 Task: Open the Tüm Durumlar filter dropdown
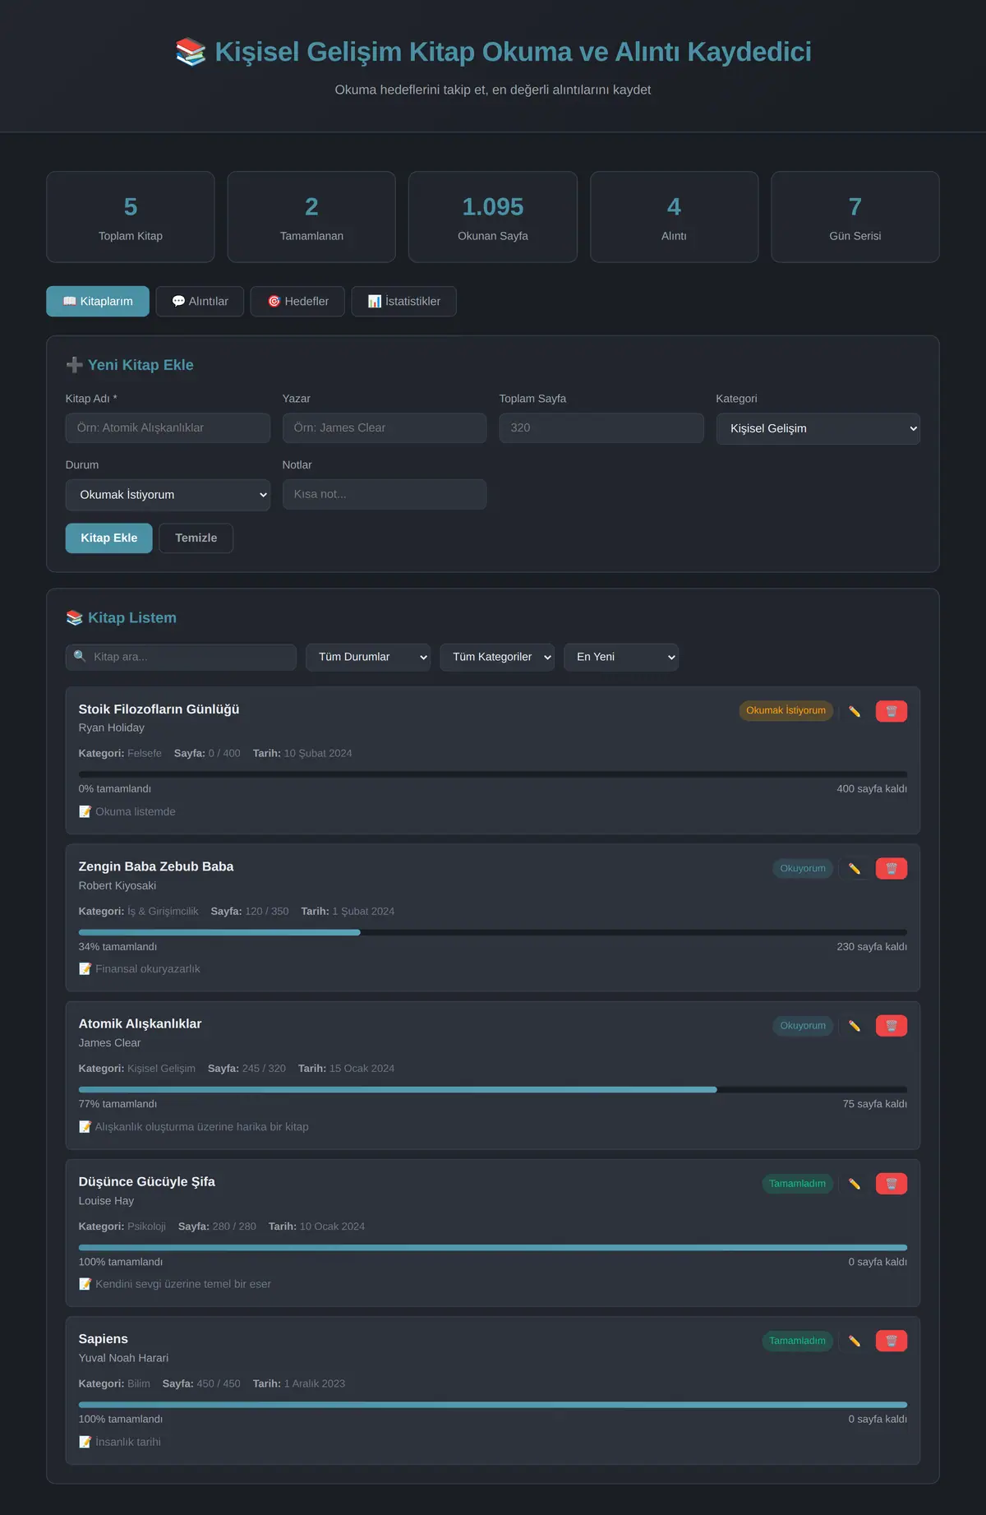click(x=368, y=657)
